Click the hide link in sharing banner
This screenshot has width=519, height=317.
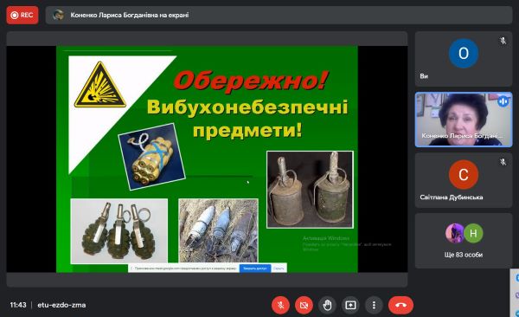(x=279, y=268)
